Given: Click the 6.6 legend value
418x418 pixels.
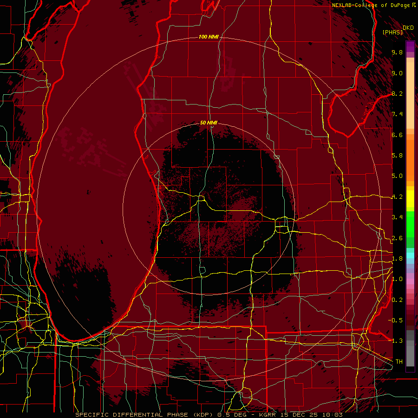Looking at the screenshot, I should tap(397, 135).
